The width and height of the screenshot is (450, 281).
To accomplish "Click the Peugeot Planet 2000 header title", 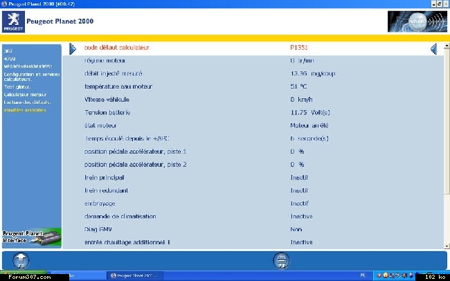I will tap(60, 21).
